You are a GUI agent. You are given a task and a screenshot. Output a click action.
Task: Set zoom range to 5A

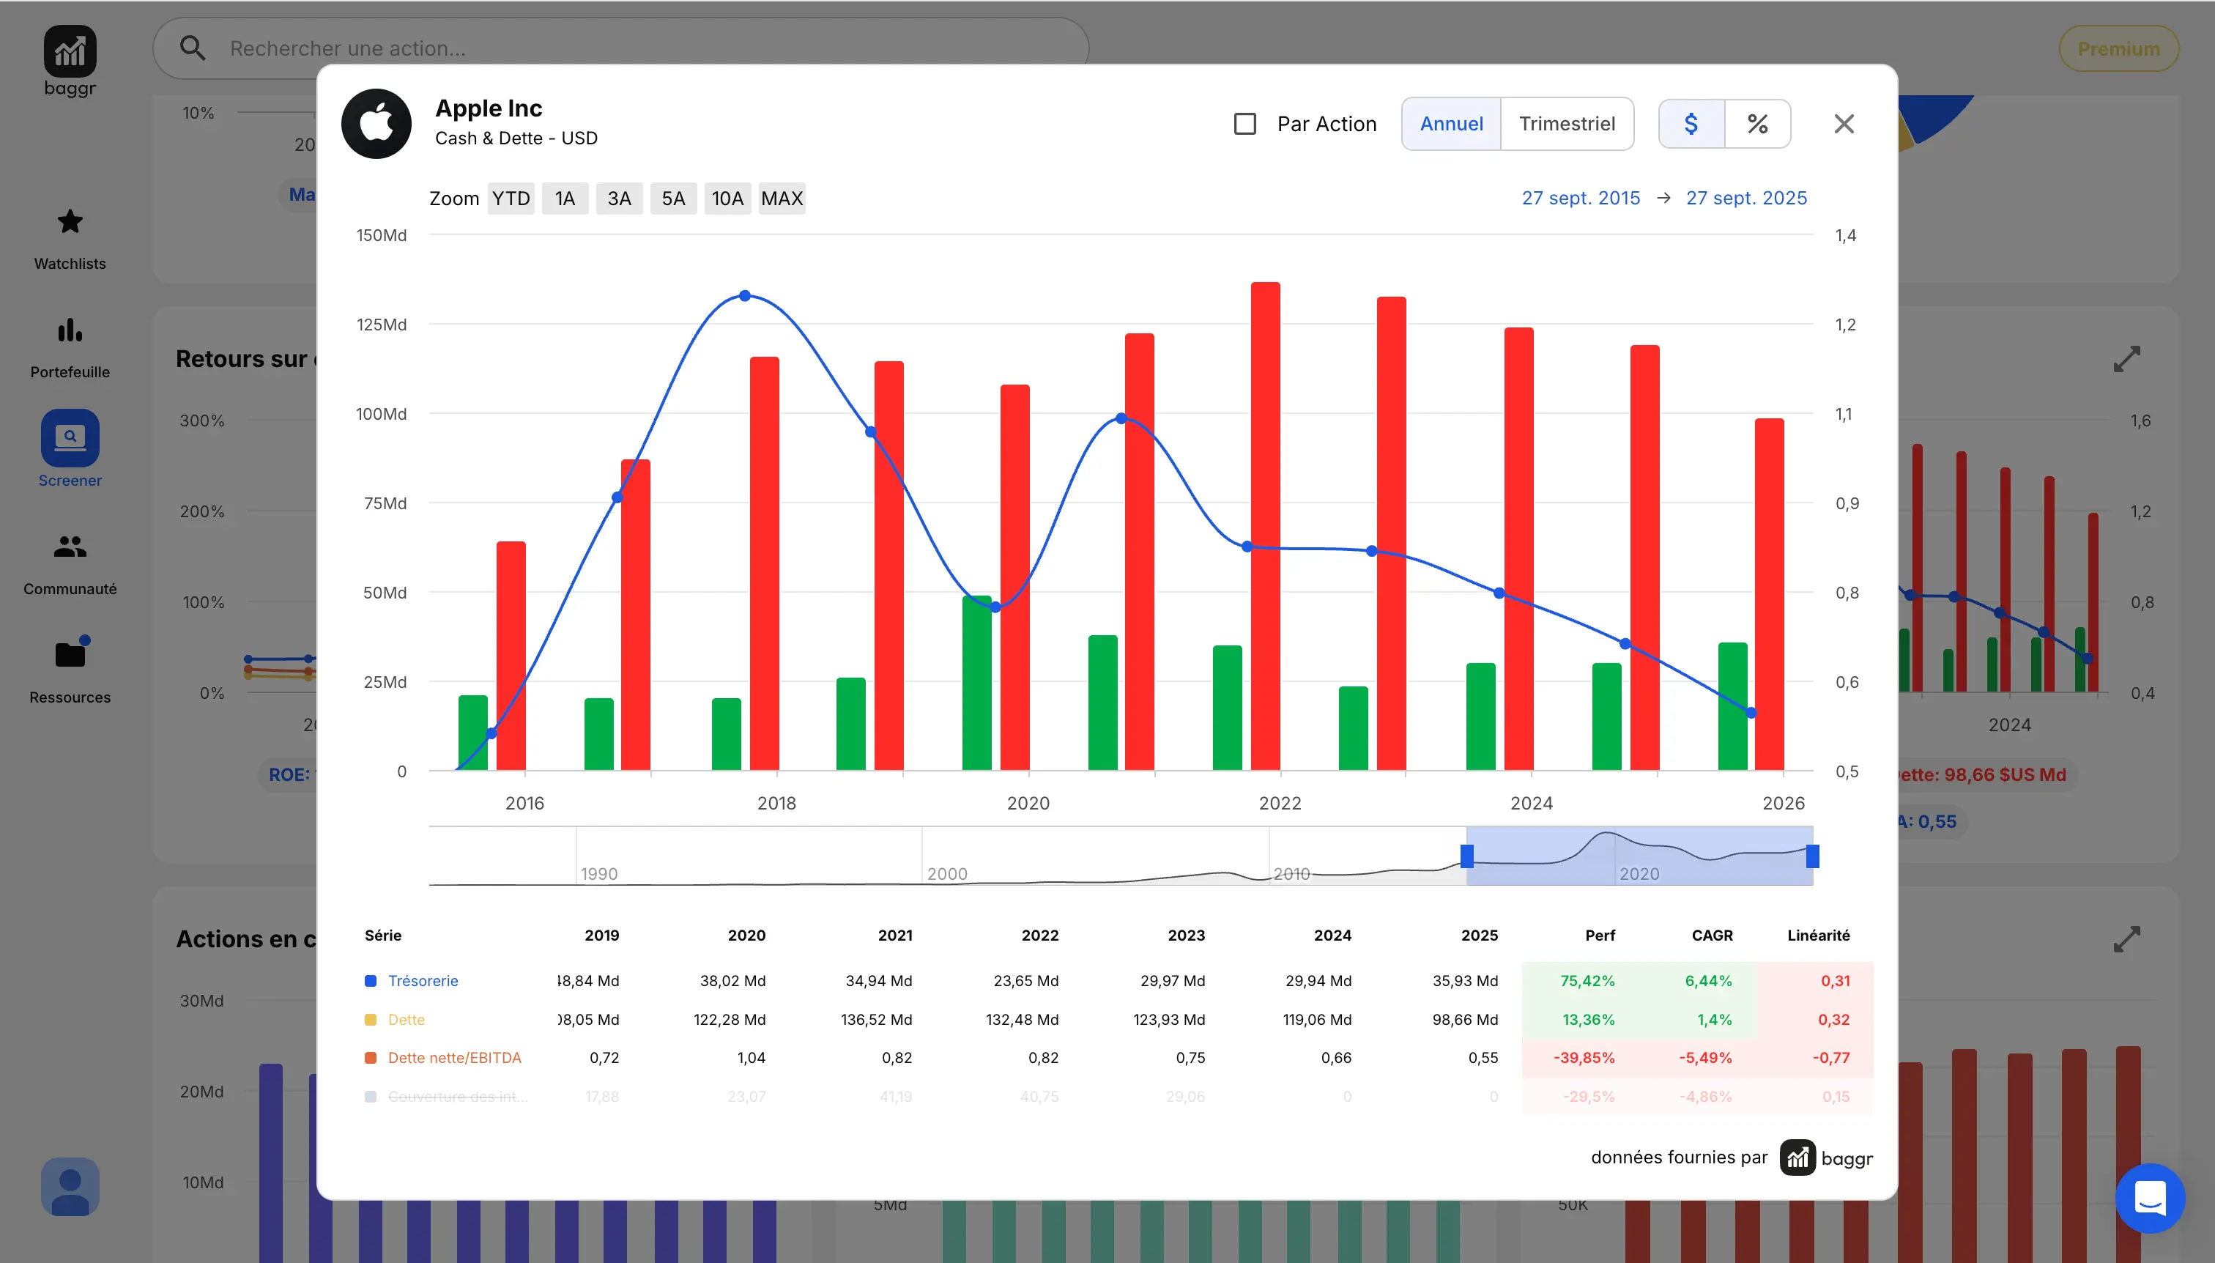pos(673,199)
